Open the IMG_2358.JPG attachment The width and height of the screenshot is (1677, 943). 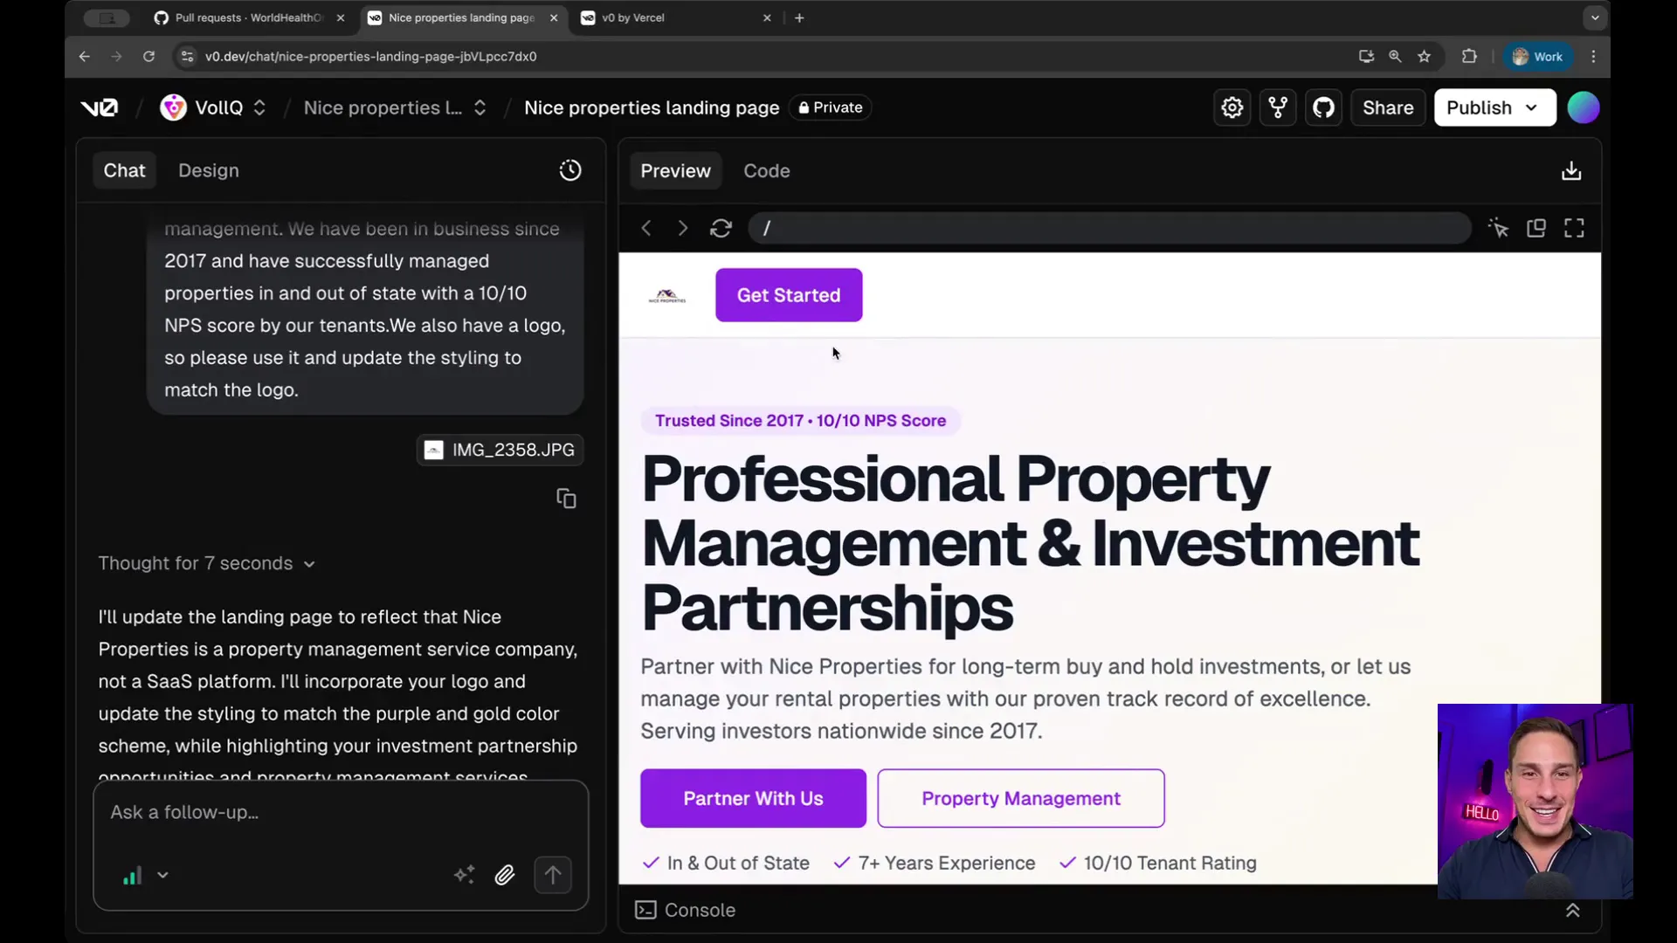[x=500, y=450]
